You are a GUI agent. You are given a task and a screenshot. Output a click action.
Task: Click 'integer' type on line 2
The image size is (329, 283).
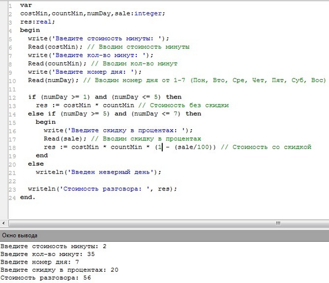pos(148,14)
